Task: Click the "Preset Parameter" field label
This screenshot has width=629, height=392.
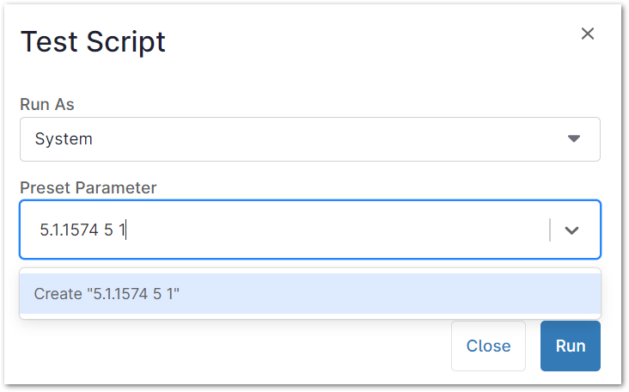Action: coord(89,187)
